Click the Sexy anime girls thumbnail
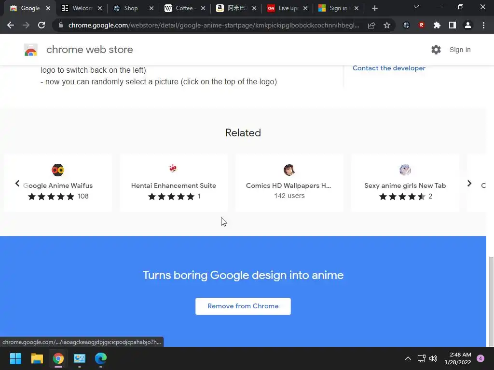 [x=405, y=170]
